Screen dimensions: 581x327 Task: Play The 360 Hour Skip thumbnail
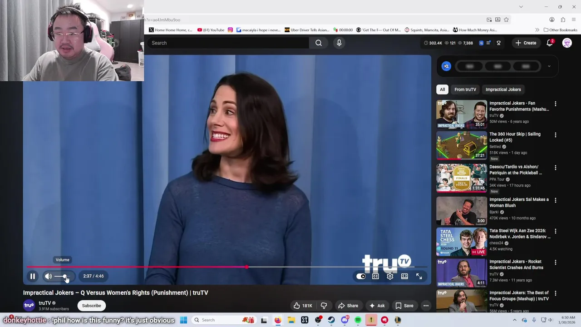point(462,145)
